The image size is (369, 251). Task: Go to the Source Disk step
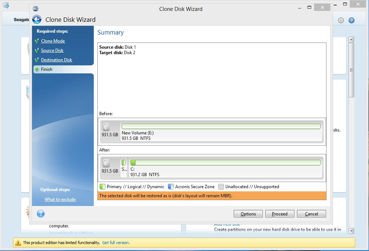(x=52, y=50)
